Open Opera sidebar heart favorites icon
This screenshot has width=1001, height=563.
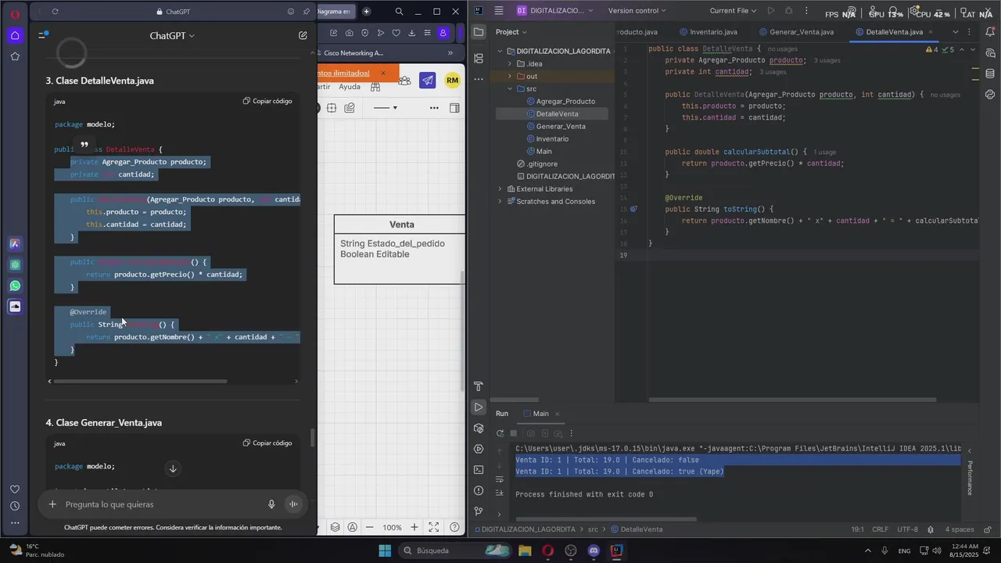click(x=15, y=489)
